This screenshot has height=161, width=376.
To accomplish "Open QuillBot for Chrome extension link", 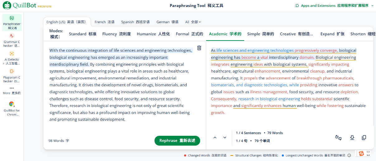I will 12,109.
